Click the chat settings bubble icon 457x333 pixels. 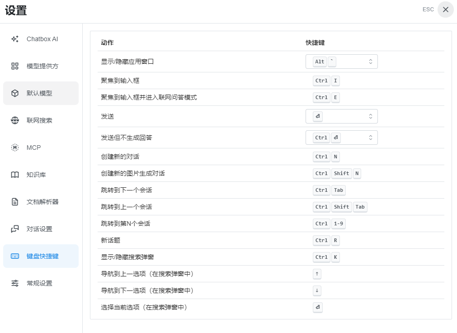15,229
